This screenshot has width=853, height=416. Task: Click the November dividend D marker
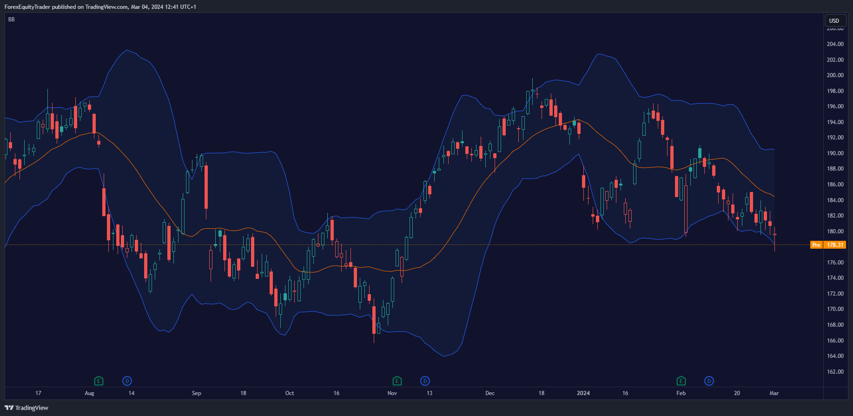(x=425, y=381)
